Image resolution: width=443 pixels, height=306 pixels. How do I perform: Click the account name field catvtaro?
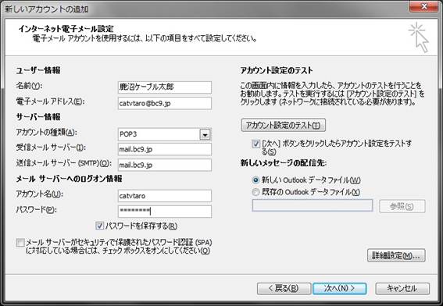pyautogui.click(x=164, y=196)
